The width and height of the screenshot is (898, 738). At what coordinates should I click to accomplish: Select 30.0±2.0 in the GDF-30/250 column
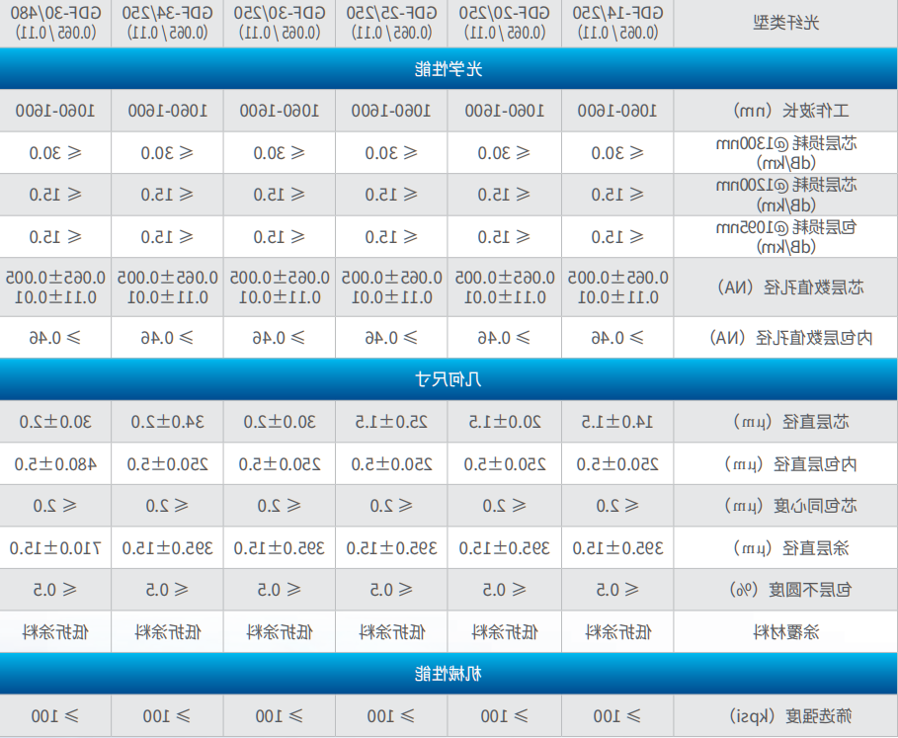[280, 422]
